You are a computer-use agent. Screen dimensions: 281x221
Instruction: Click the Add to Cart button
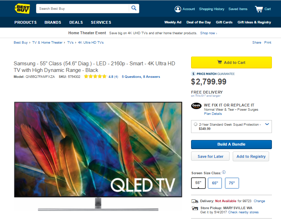pos(231,62)
